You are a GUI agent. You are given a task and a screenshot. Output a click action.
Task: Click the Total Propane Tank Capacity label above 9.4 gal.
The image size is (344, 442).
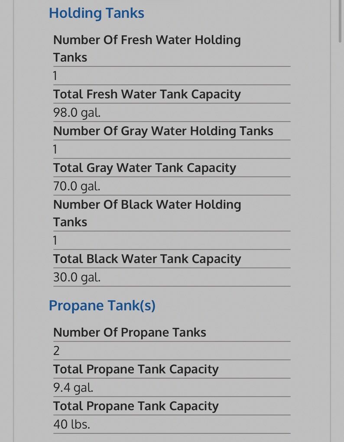pyautogui.click(x=136, y=369)
